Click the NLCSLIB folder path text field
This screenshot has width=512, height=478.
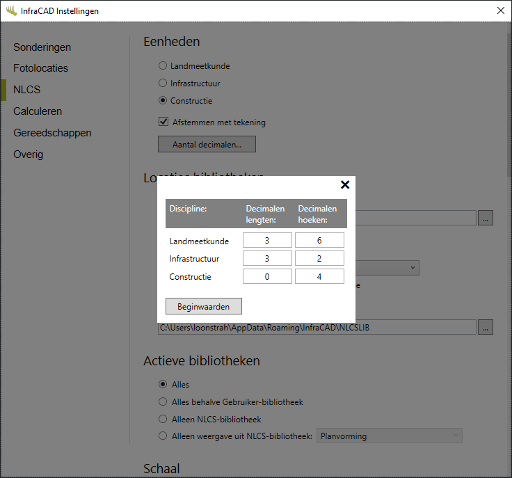tap(317, 327)
